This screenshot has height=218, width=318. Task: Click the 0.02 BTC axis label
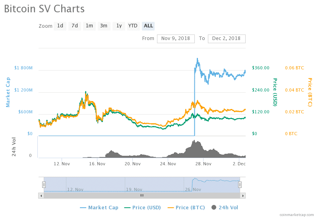295,112
